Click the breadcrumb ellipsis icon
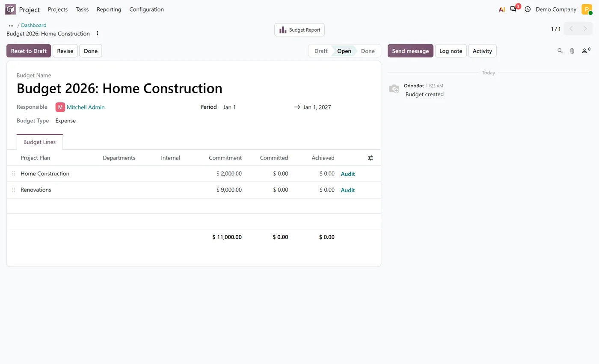599x364 pixels. 11,25
